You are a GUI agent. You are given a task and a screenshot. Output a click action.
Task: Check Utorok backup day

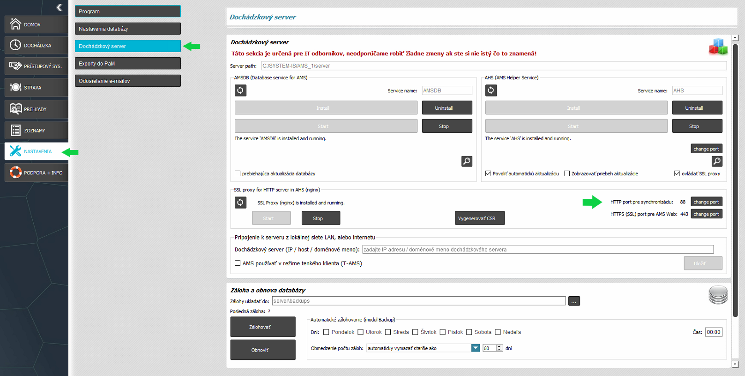click(x=361, y=332)
